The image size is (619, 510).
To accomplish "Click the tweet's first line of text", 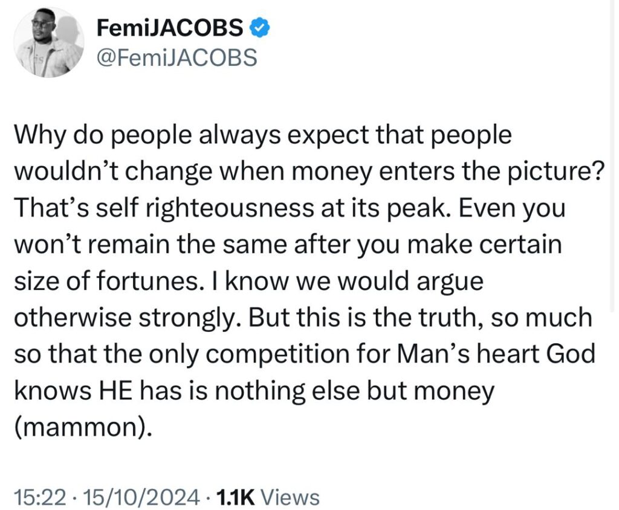I will click(263, 136).
